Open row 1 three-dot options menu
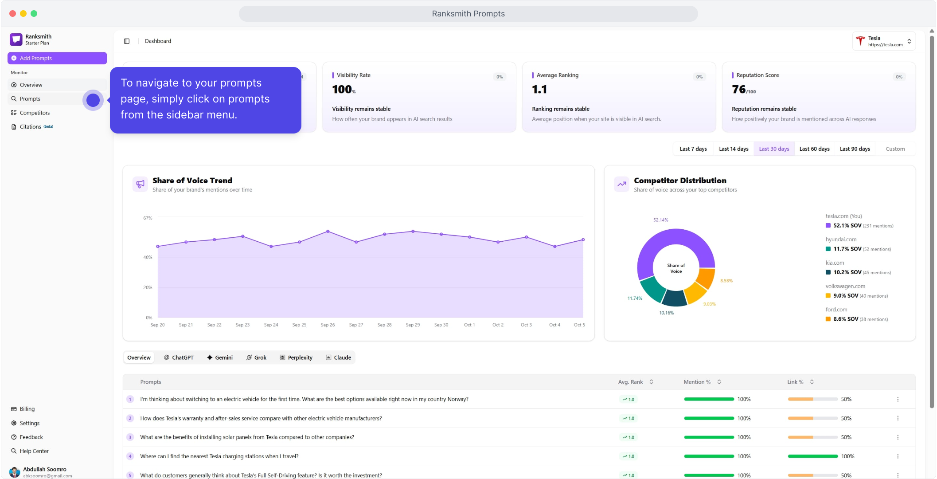 [898, 399]
